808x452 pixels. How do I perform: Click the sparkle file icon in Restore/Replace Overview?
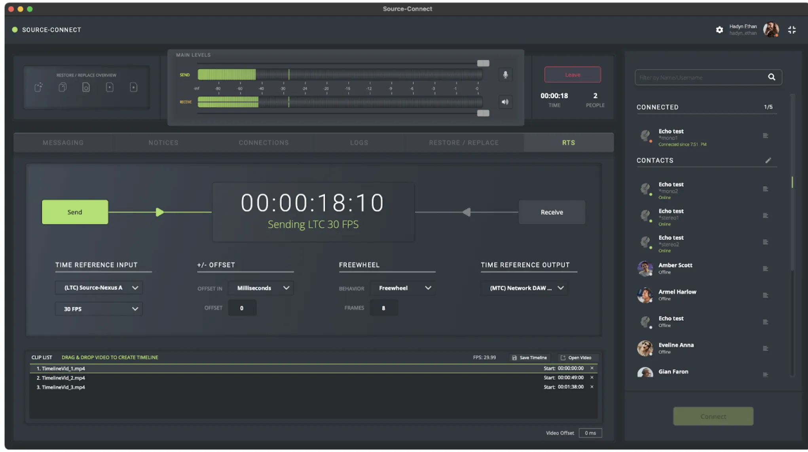coord(38,87)
